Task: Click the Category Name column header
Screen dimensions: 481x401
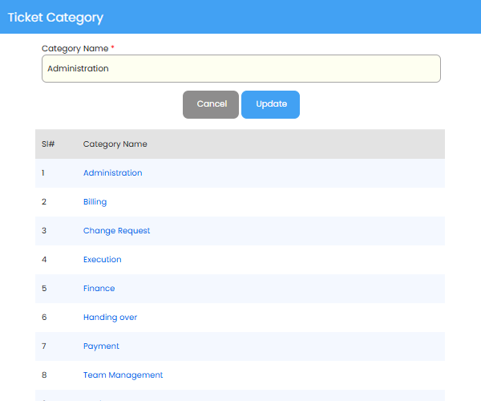Action: 115,144
